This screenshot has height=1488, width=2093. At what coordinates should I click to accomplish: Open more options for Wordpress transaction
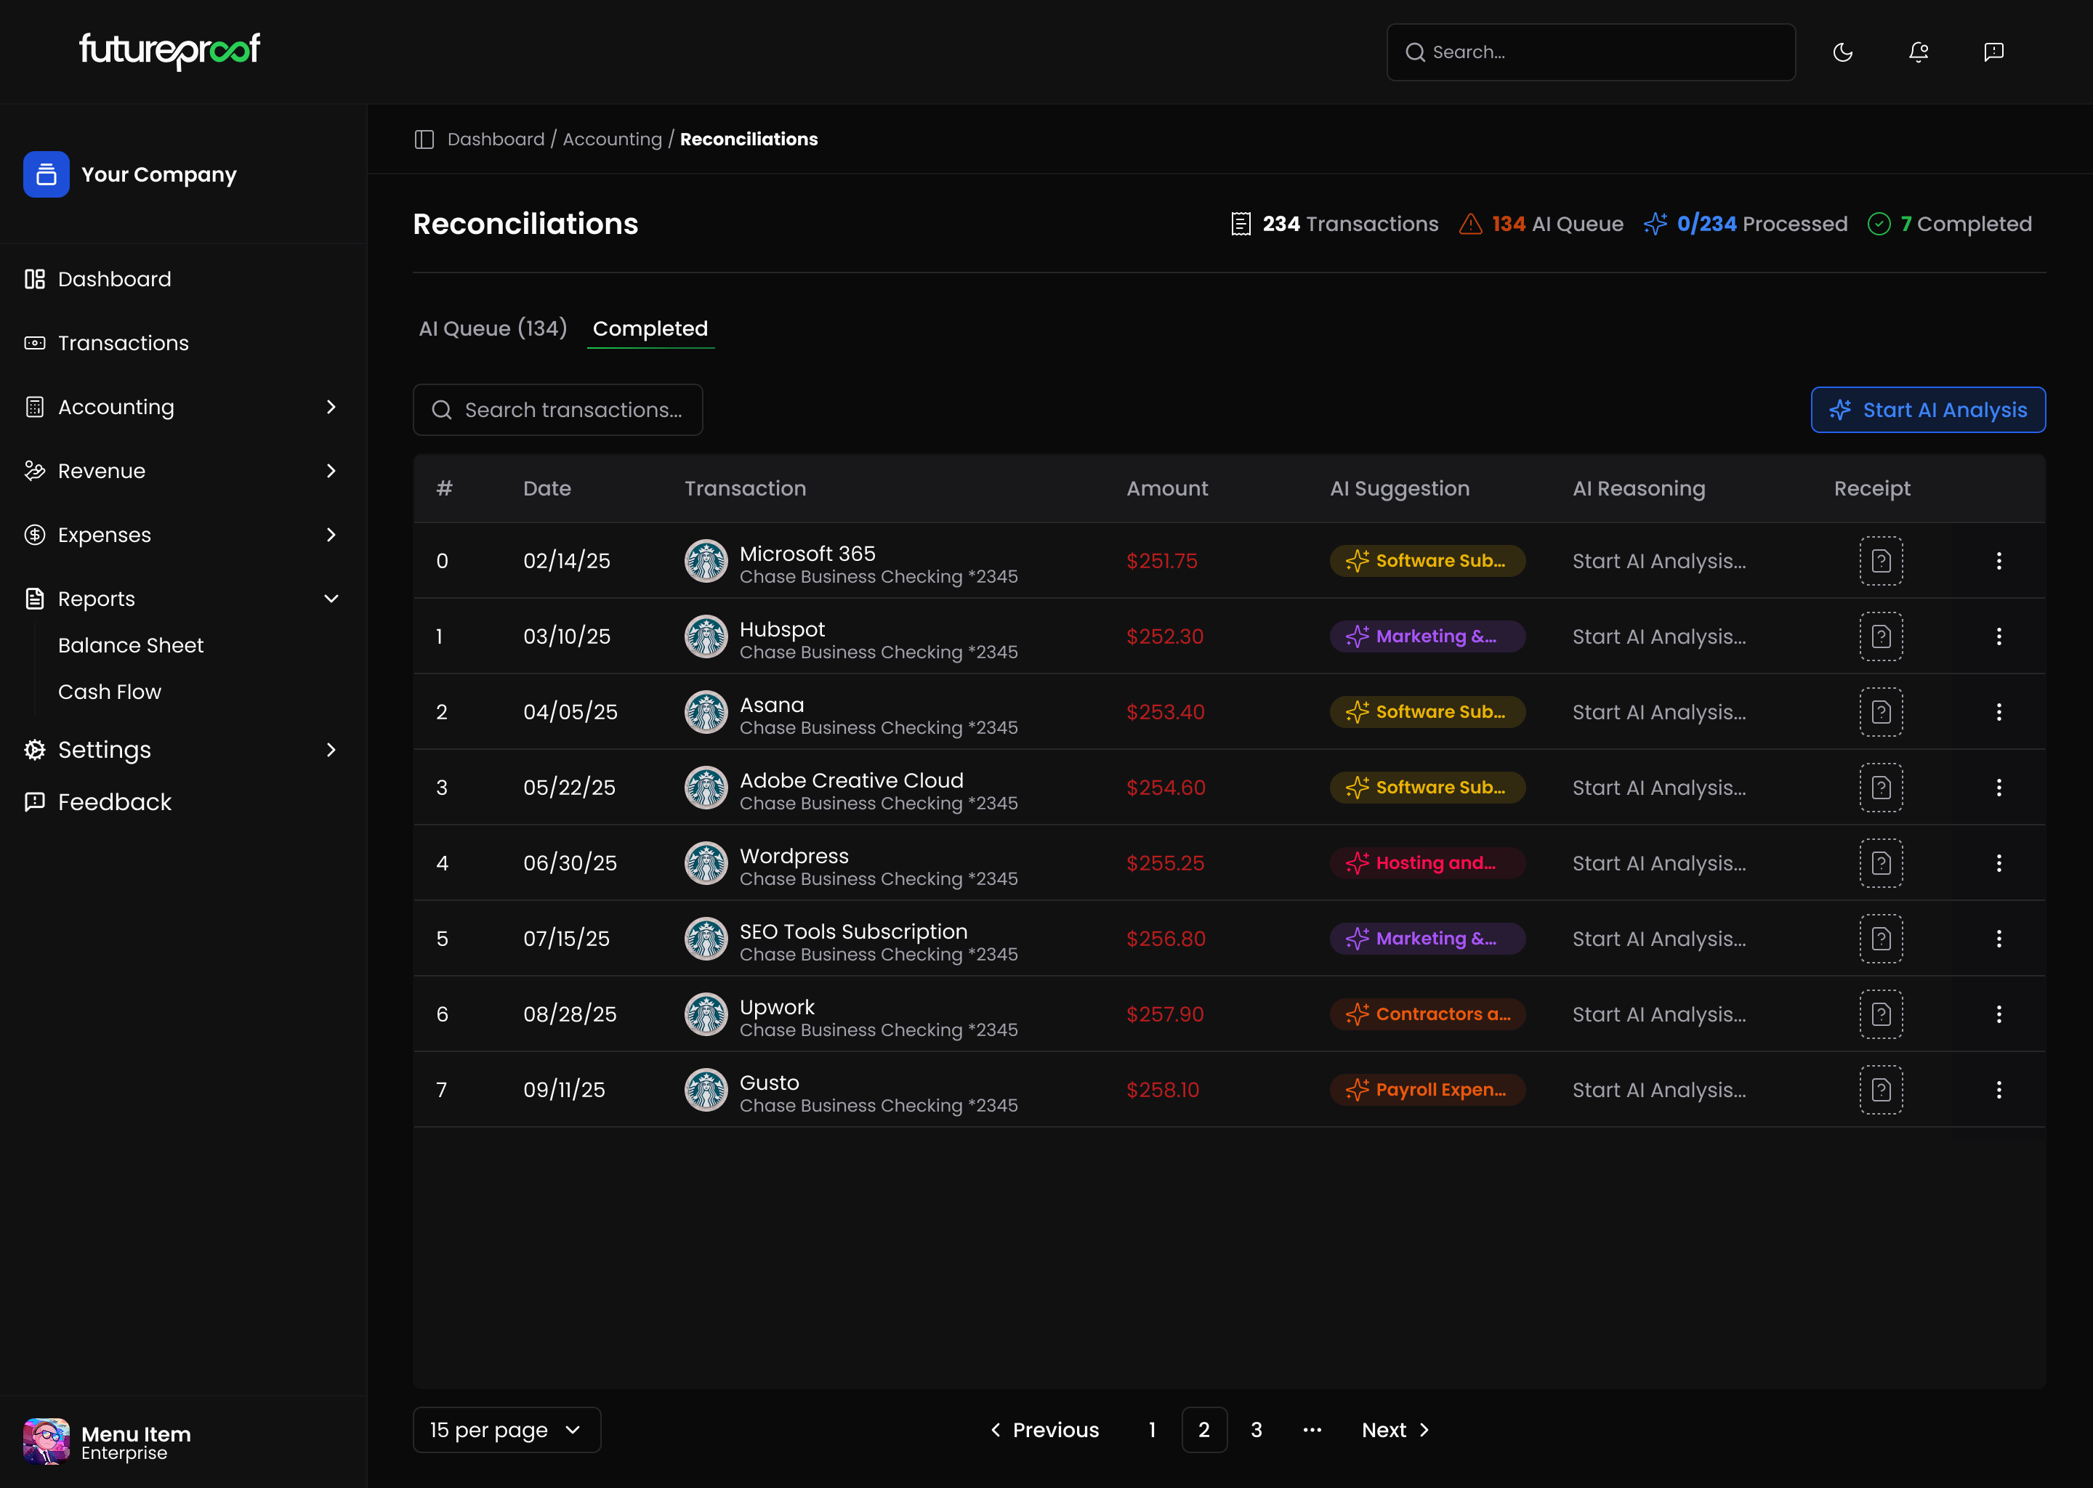pos(1999,863)
